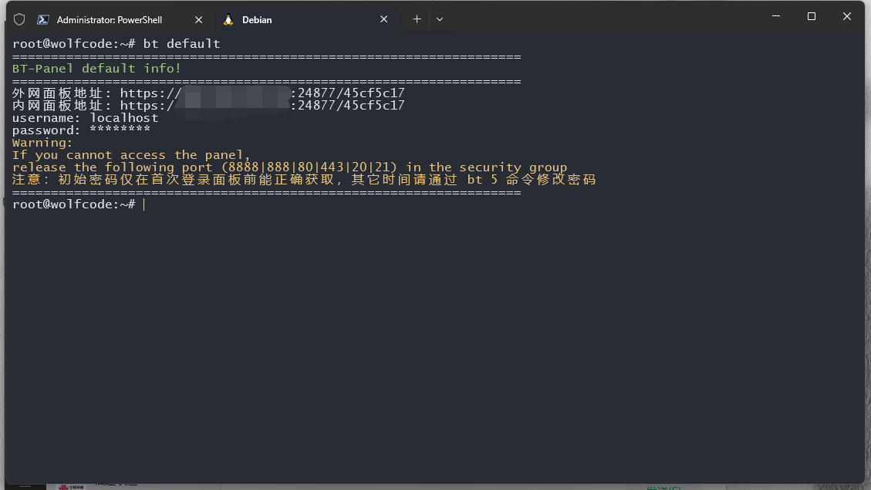Viewport: 871px width, 490px height.
Task: Close the terminal window
Action: pyautogui.click(x=846, y=16)
